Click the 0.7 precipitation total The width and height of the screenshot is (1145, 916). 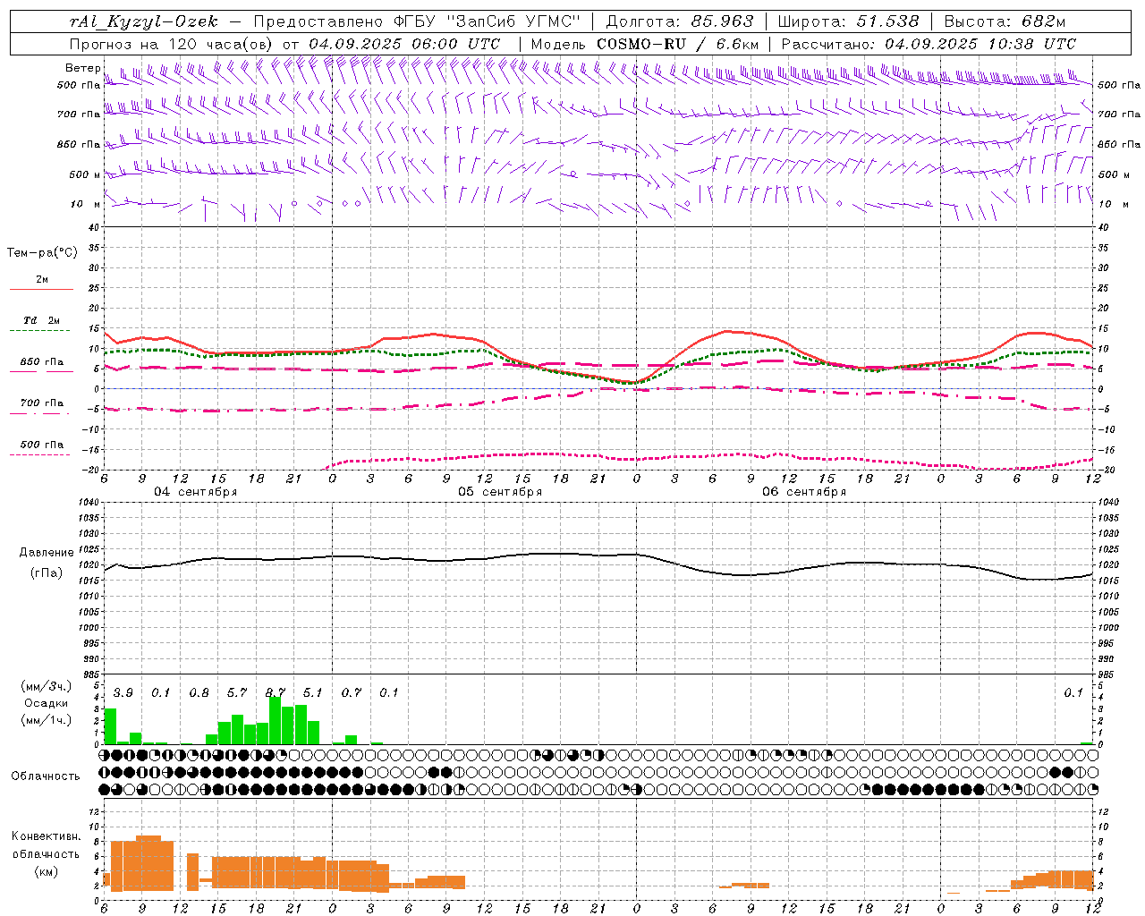coord(352,692)
